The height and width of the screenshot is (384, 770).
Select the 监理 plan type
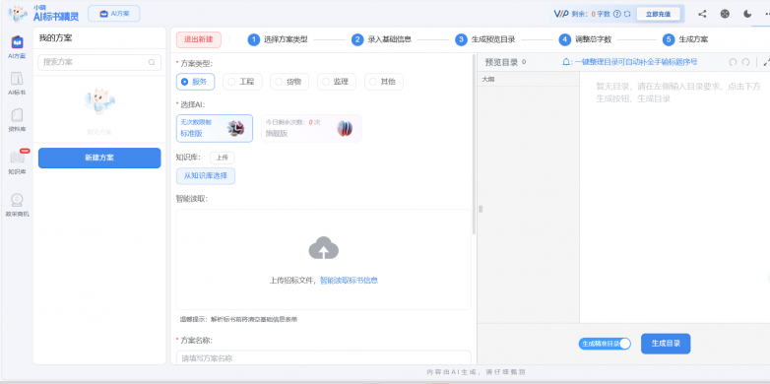[337, 82]
